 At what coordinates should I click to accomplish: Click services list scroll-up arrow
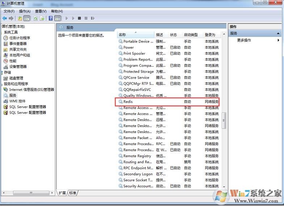(x=224, y=34)
